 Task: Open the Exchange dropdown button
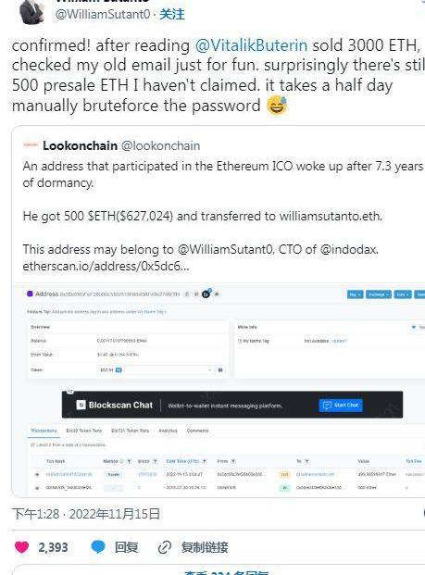click(379, 294)
